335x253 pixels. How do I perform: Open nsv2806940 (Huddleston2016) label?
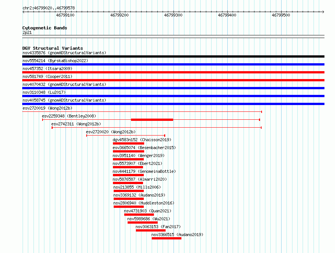click(x=144, y=203)
